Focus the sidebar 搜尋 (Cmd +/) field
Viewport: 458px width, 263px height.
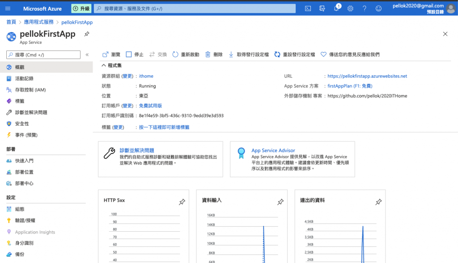point(43,55)
